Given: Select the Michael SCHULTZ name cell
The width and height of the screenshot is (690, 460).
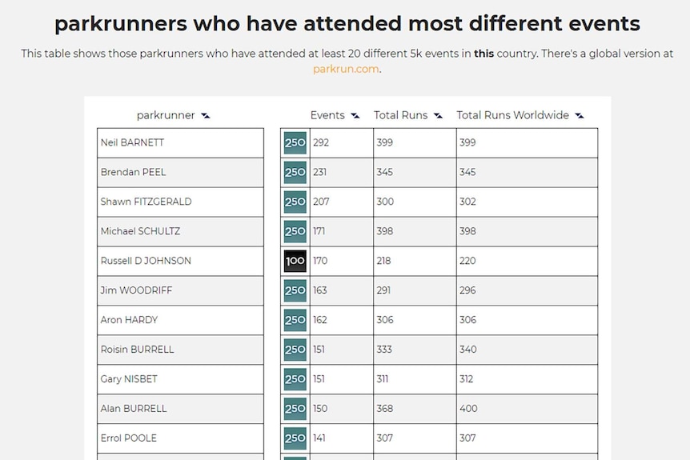Looking at the screenshot, I should tap(180, 231).
